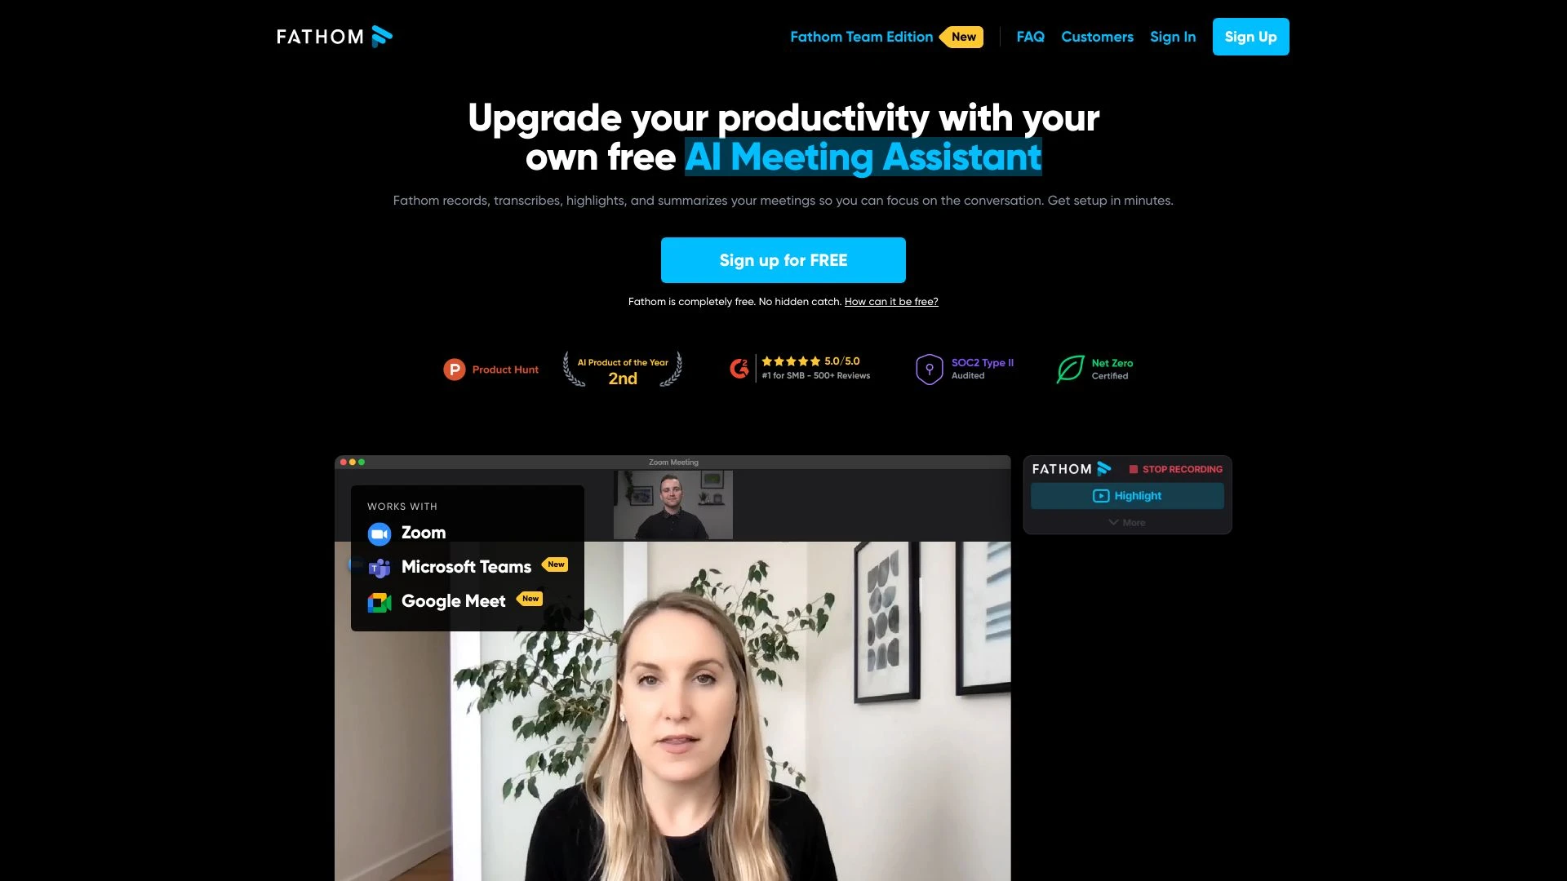Click the Google Meet icon in panel

379,601
